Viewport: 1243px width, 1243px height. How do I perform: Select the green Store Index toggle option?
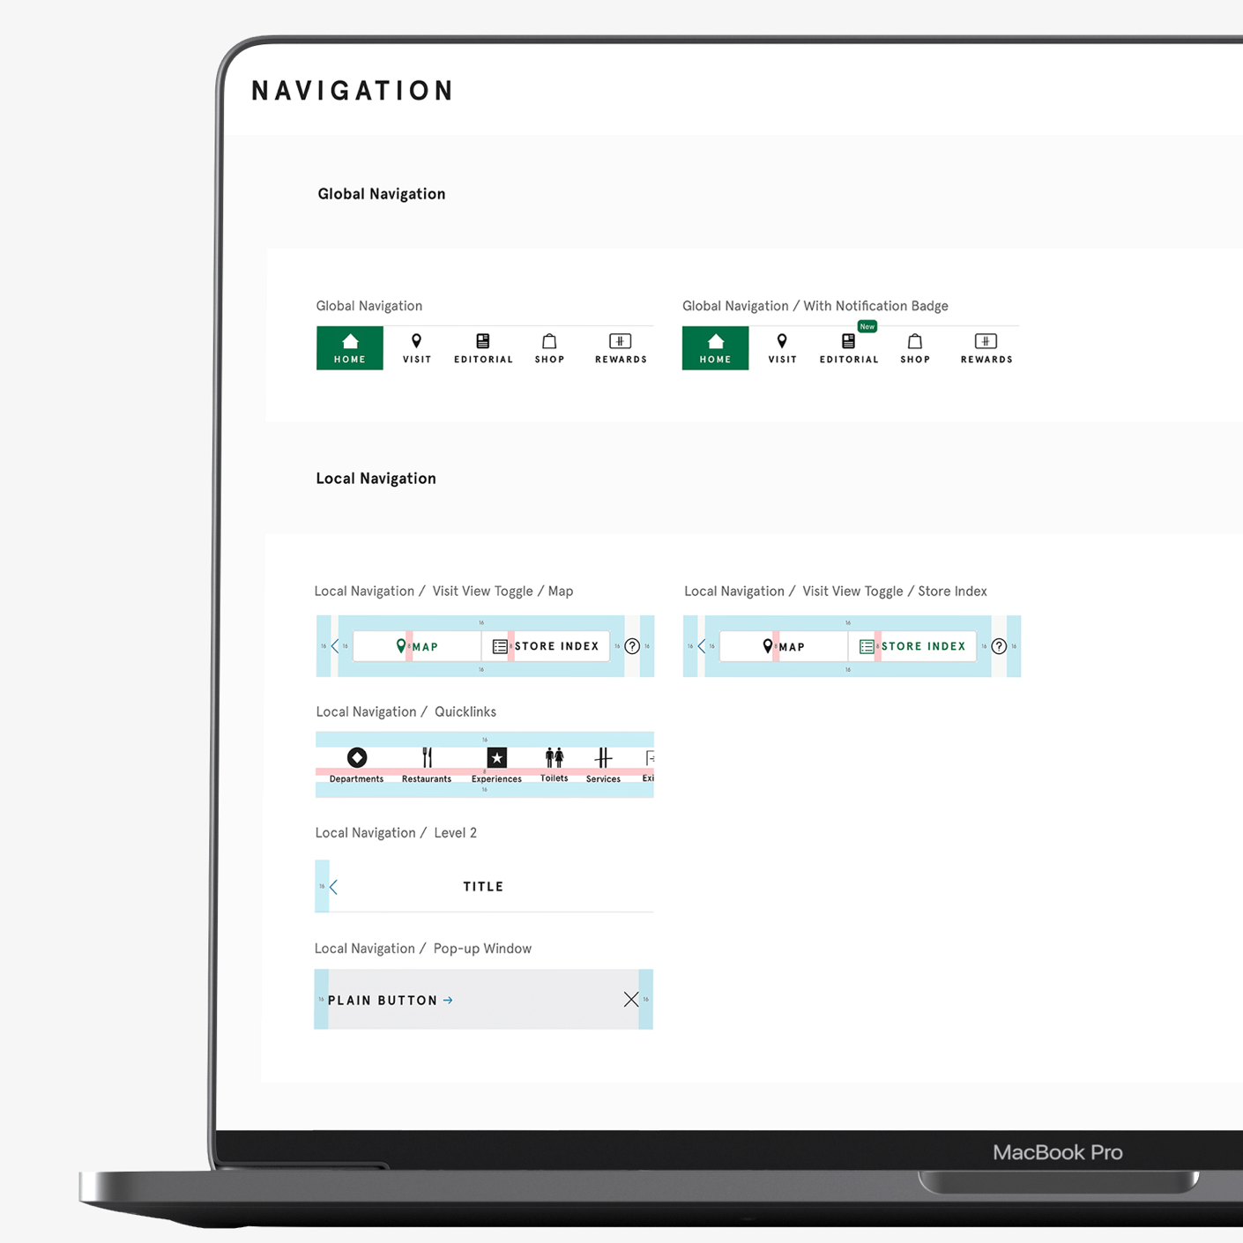[x=912, y=646]
